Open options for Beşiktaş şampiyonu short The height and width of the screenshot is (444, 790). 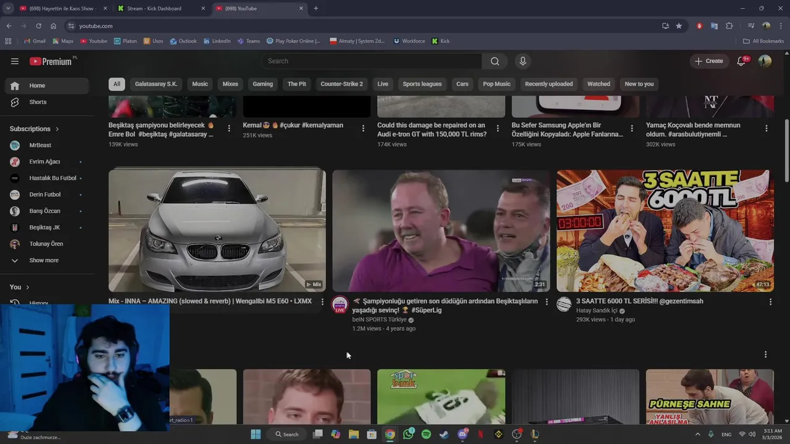229,128
